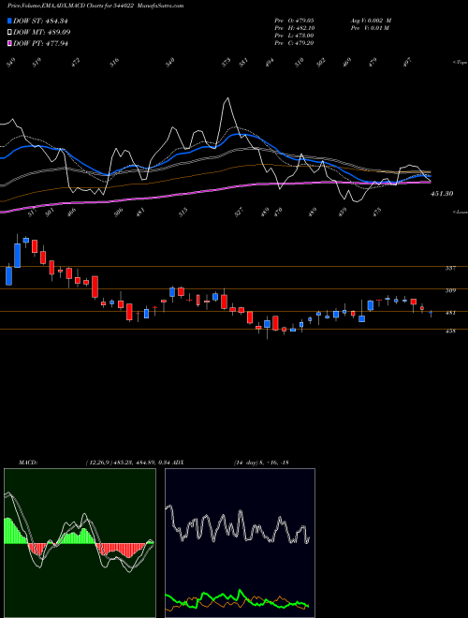Click the 472 top label
Image resolution: width=468 pixels, height=618 pixels.
click(76, 63)
